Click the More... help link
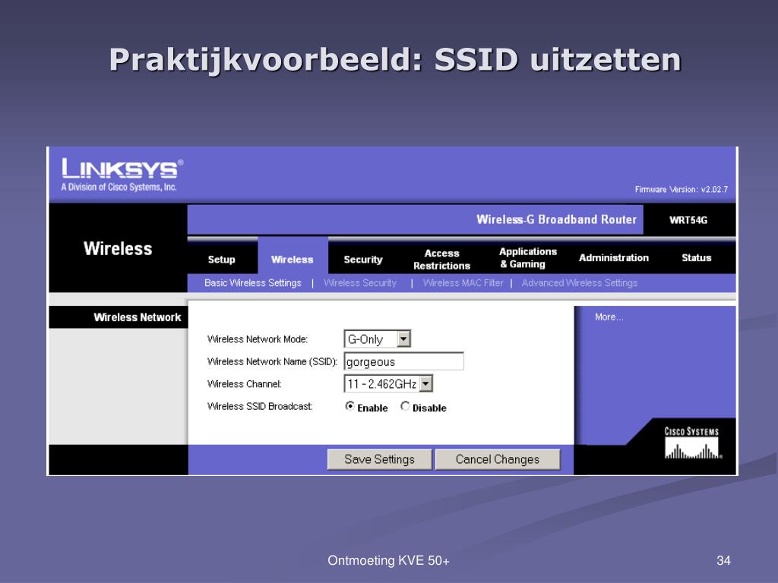Screen dimensions: 778x583 click(x=609, y=317)
